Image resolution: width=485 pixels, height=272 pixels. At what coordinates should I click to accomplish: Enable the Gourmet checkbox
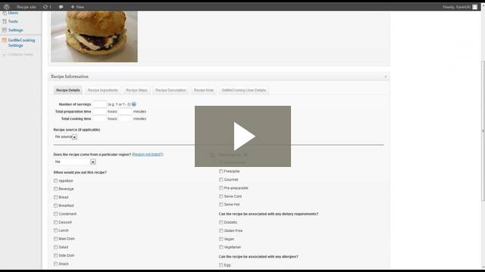click(x=221, y=180)
